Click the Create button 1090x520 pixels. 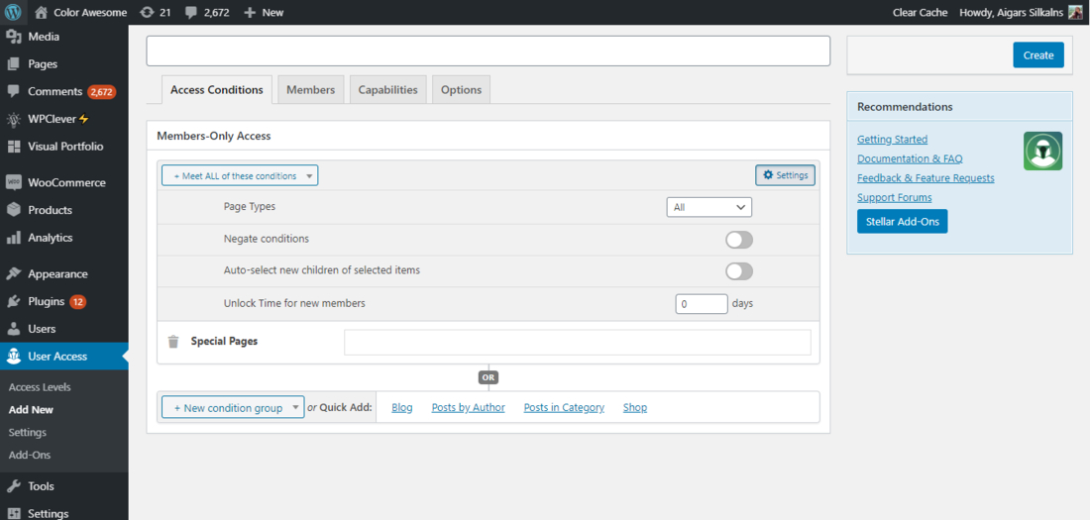[1038, 54]
